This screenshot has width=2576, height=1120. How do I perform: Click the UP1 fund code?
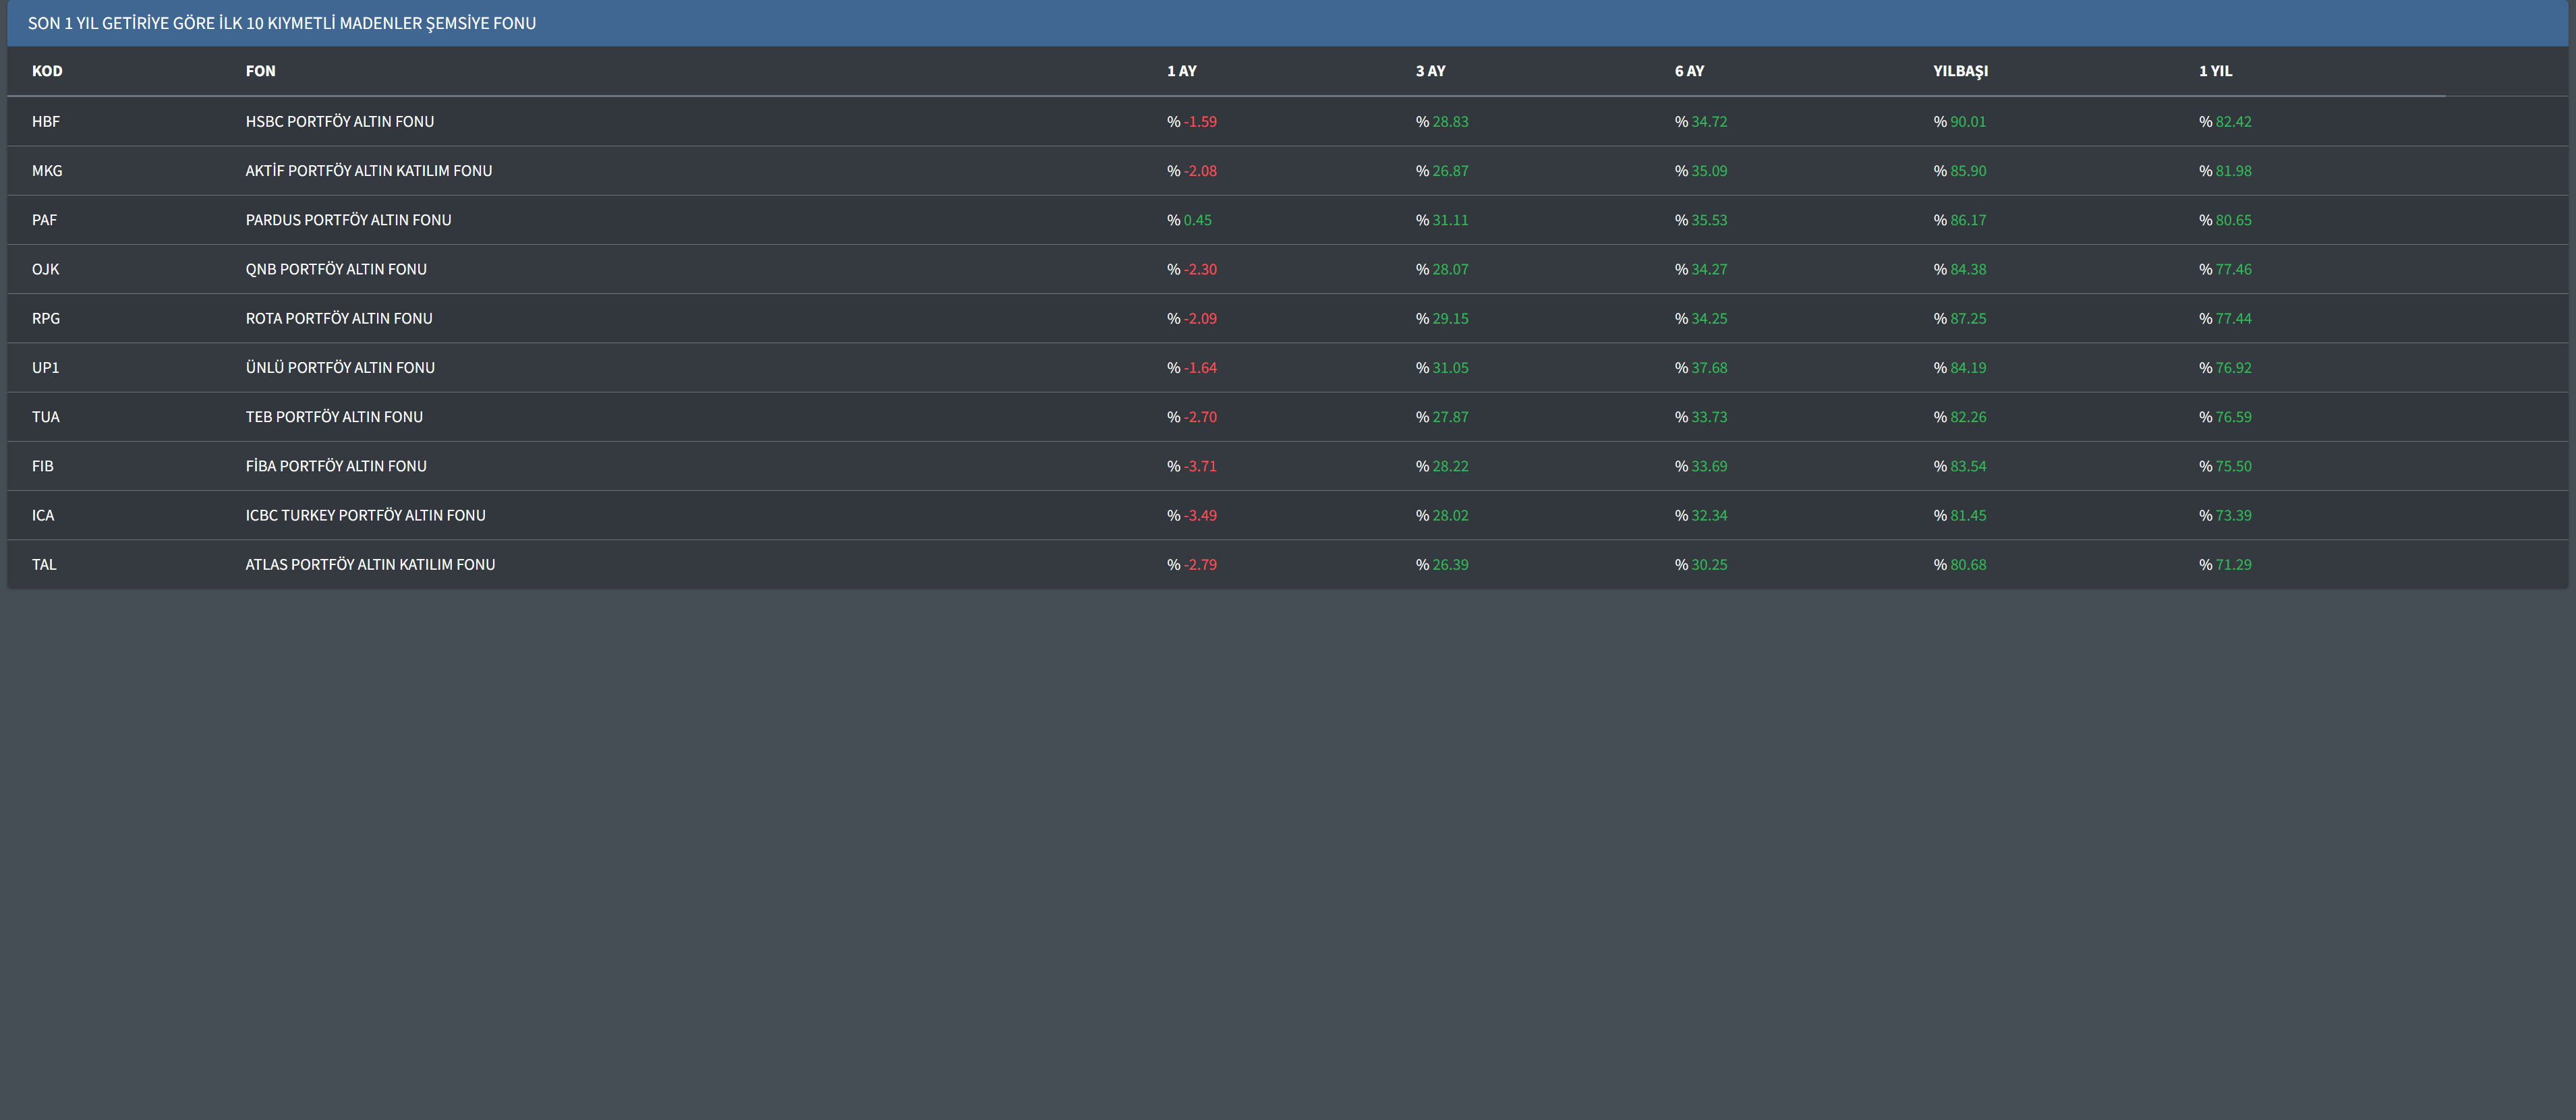point(46,368)
